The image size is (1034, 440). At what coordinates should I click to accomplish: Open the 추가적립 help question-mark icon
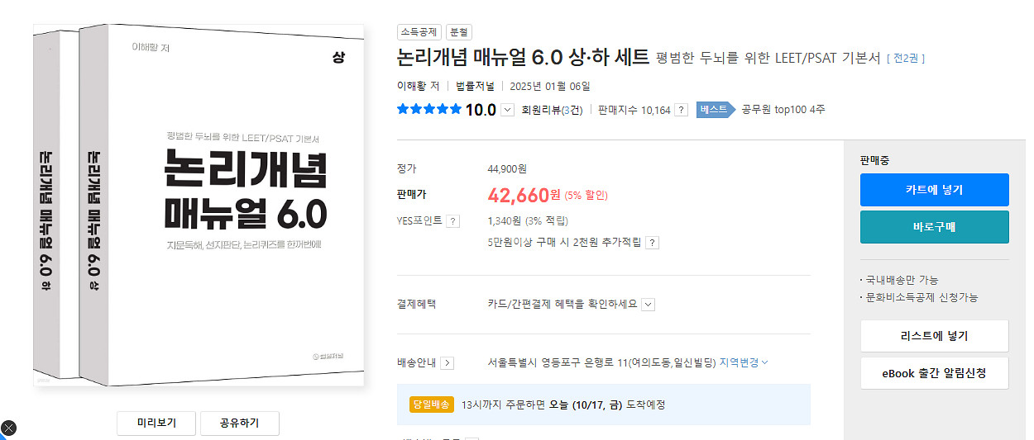[652, 243]
